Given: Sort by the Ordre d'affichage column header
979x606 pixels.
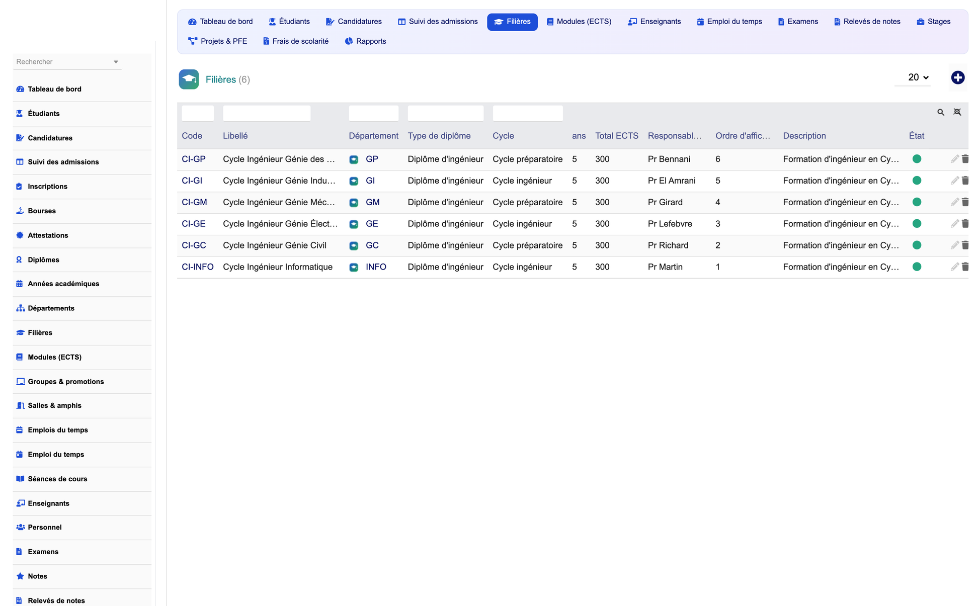Looking at the screenshot, I should point(743,136).
